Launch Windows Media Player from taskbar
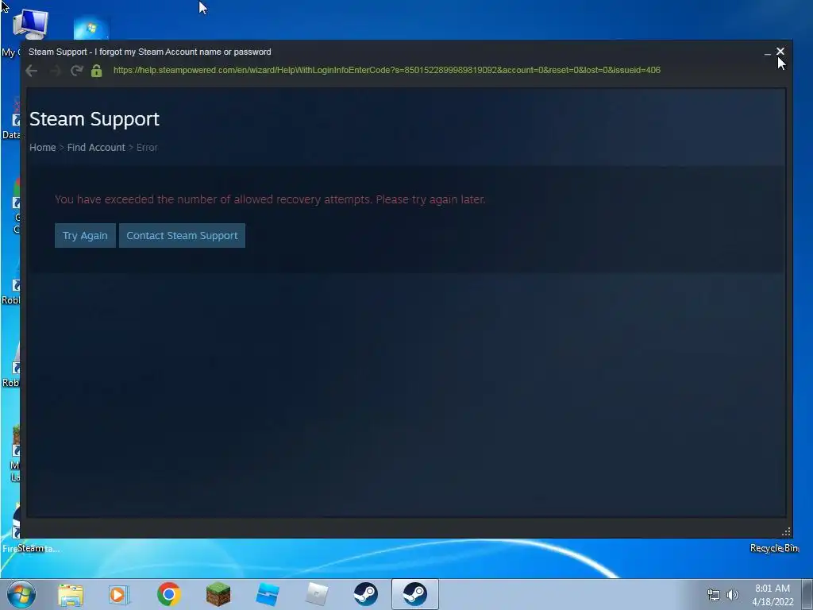 pos(119,595)
